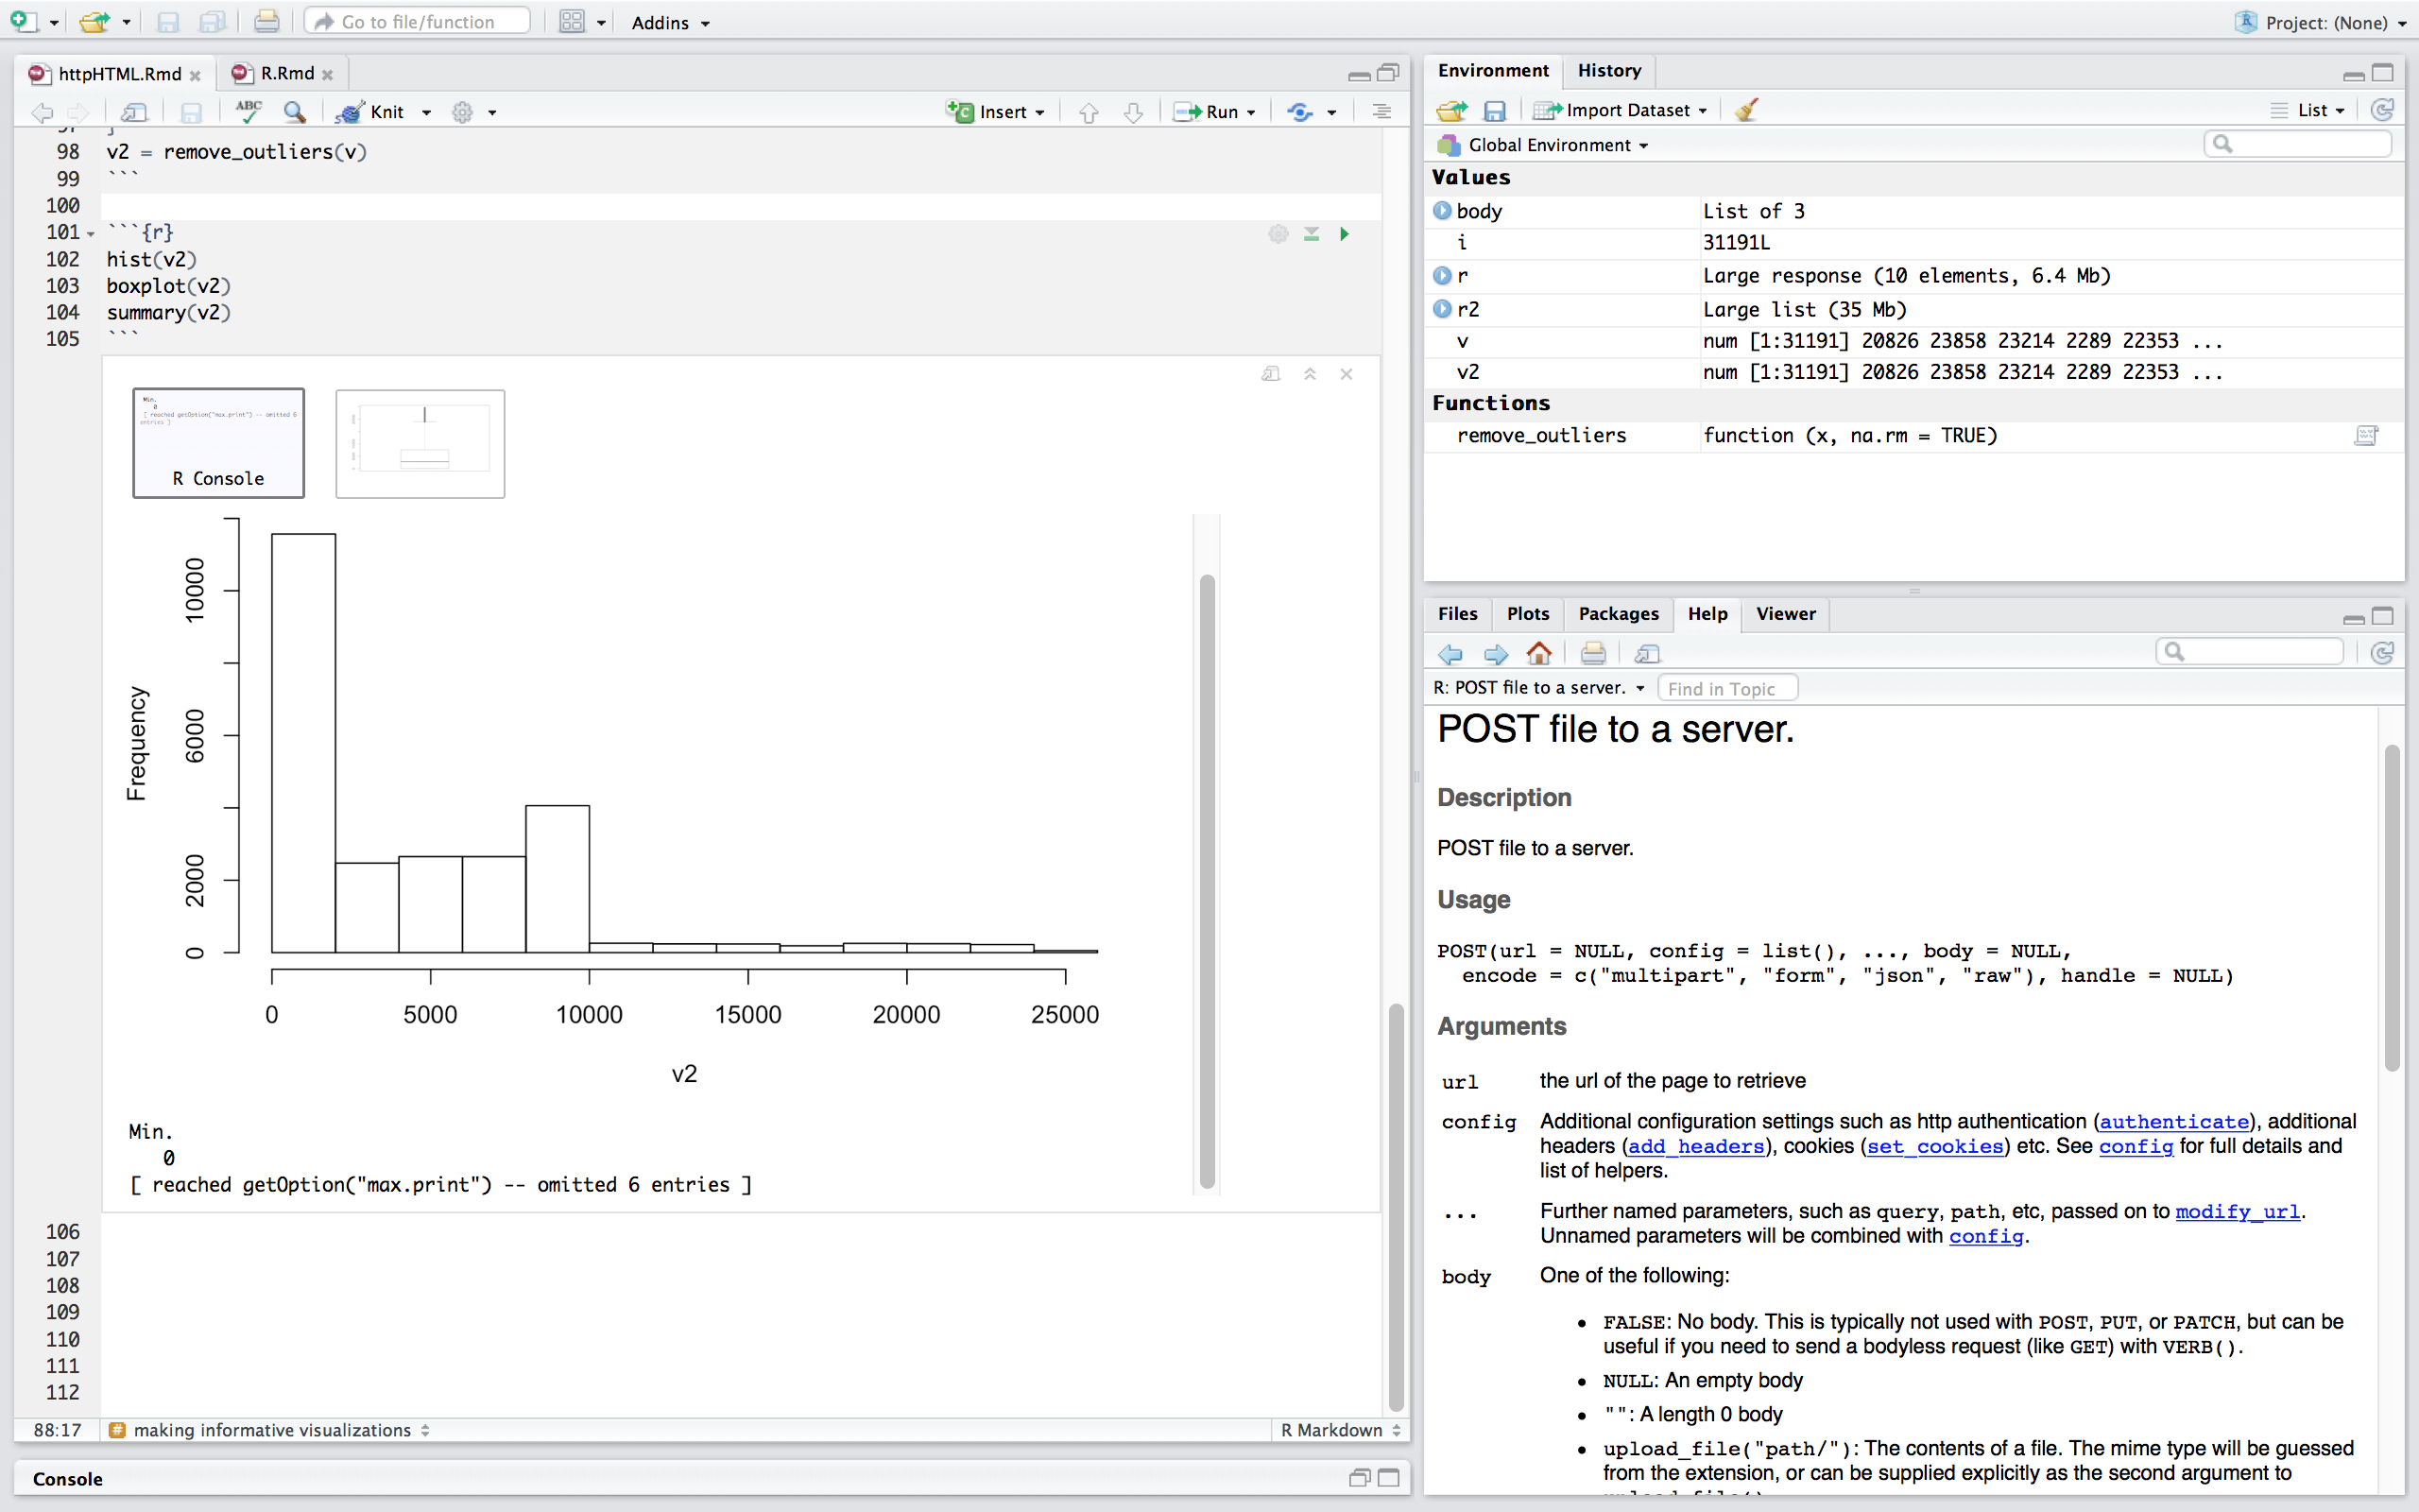This screenshot has height=1512, width=2419.
Task: Click the Help back arrow
Action: click(1450, 653)
